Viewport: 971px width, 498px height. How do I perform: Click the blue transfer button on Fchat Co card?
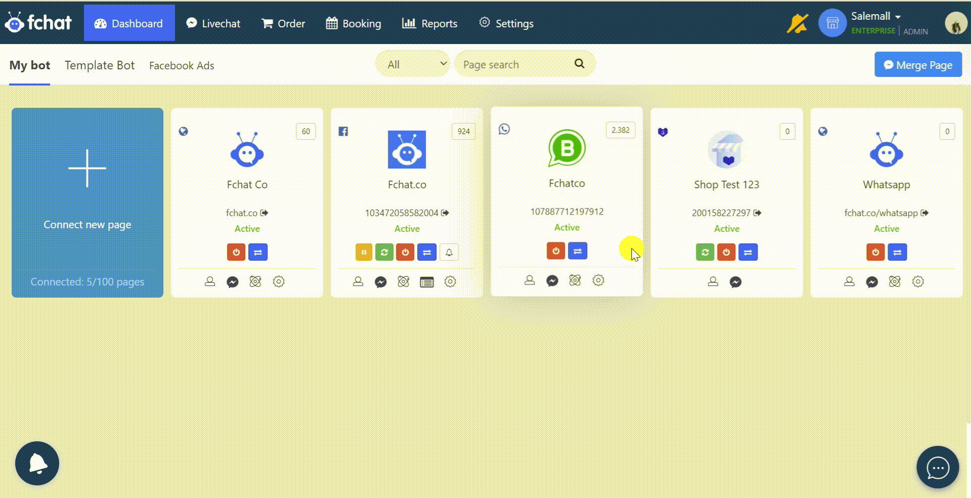tap(258, 252)
